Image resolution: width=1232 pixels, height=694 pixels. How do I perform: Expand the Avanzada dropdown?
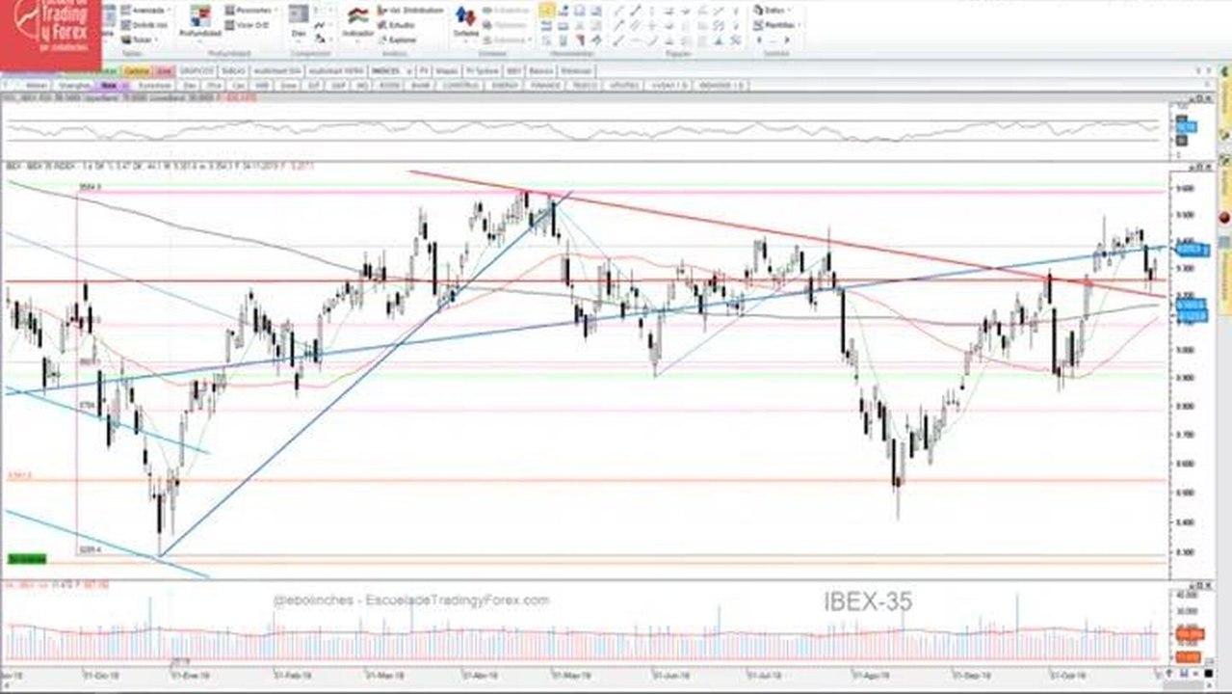point(144,10)
